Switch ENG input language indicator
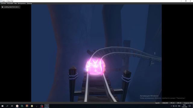The width and height of the screenshot is (193, 108). tap(179, 106)
